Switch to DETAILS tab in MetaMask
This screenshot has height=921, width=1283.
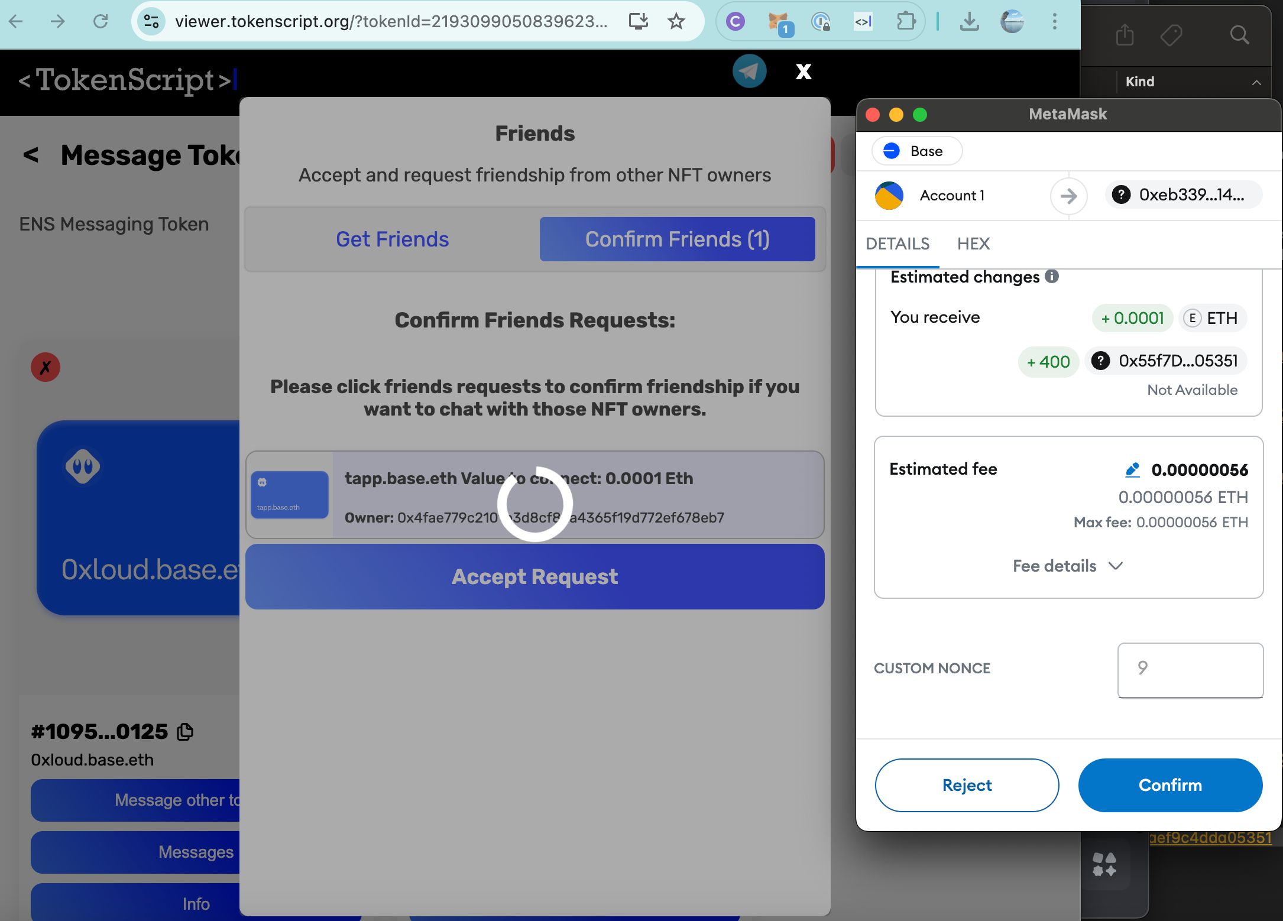tap(898, 243)
